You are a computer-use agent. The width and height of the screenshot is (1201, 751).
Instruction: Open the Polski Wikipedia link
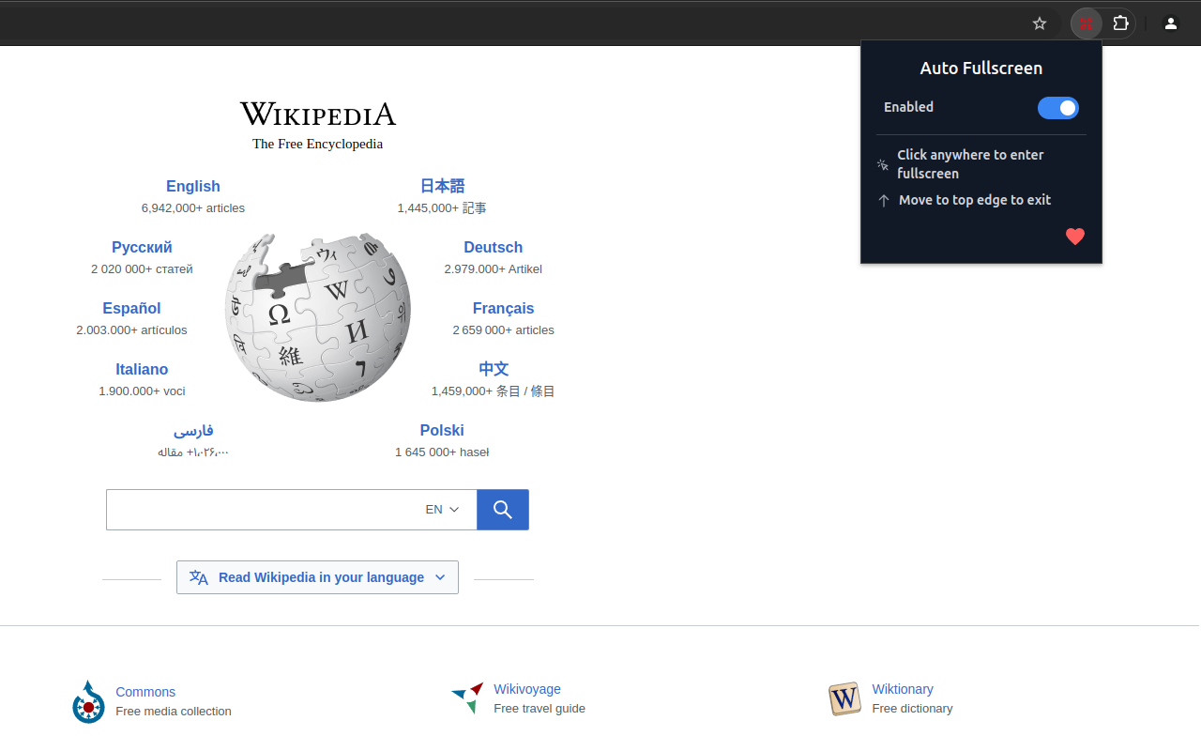click(x=442, y=430)
